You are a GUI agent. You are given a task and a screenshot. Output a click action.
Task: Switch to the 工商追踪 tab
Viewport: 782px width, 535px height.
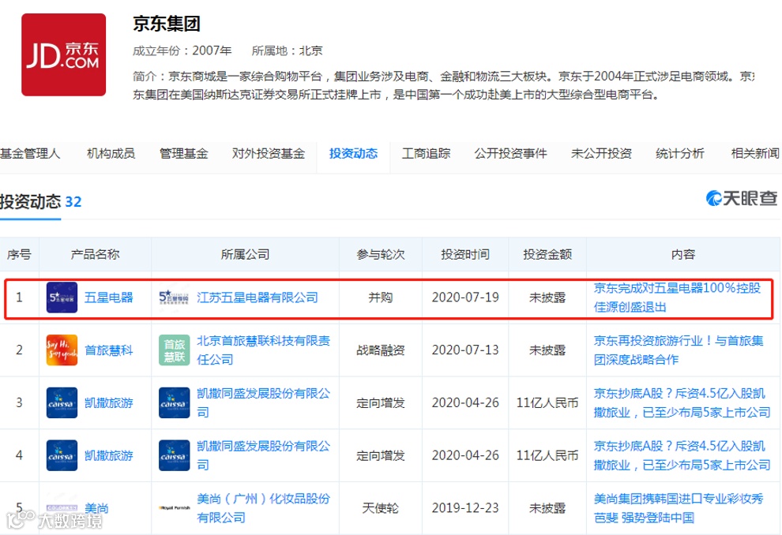click(x=426, y=153)
